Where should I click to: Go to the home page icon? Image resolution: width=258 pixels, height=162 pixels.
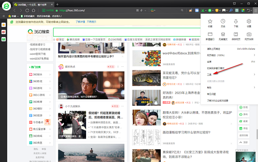tap(33, 10)
